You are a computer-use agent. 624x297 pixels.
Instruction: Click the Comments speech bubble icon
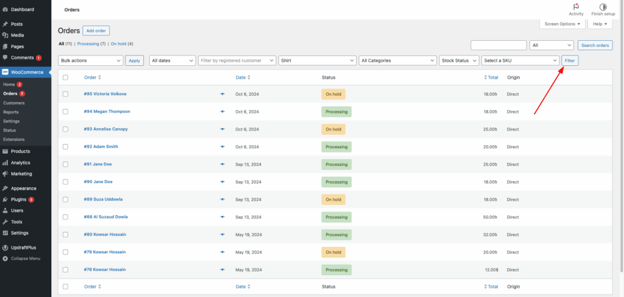5,57
